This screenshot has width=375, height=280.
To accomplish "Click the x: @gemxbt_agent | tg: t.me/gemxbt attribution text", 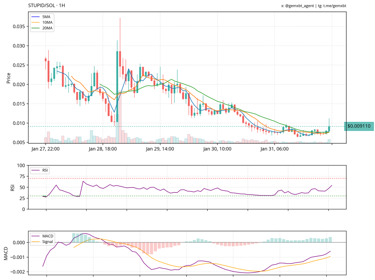I will 314,6.
